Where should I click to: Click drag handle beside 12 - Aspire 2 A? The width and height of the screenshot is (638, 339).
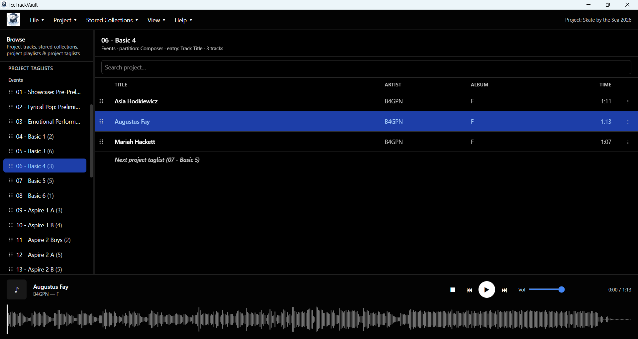coord(11,255)
